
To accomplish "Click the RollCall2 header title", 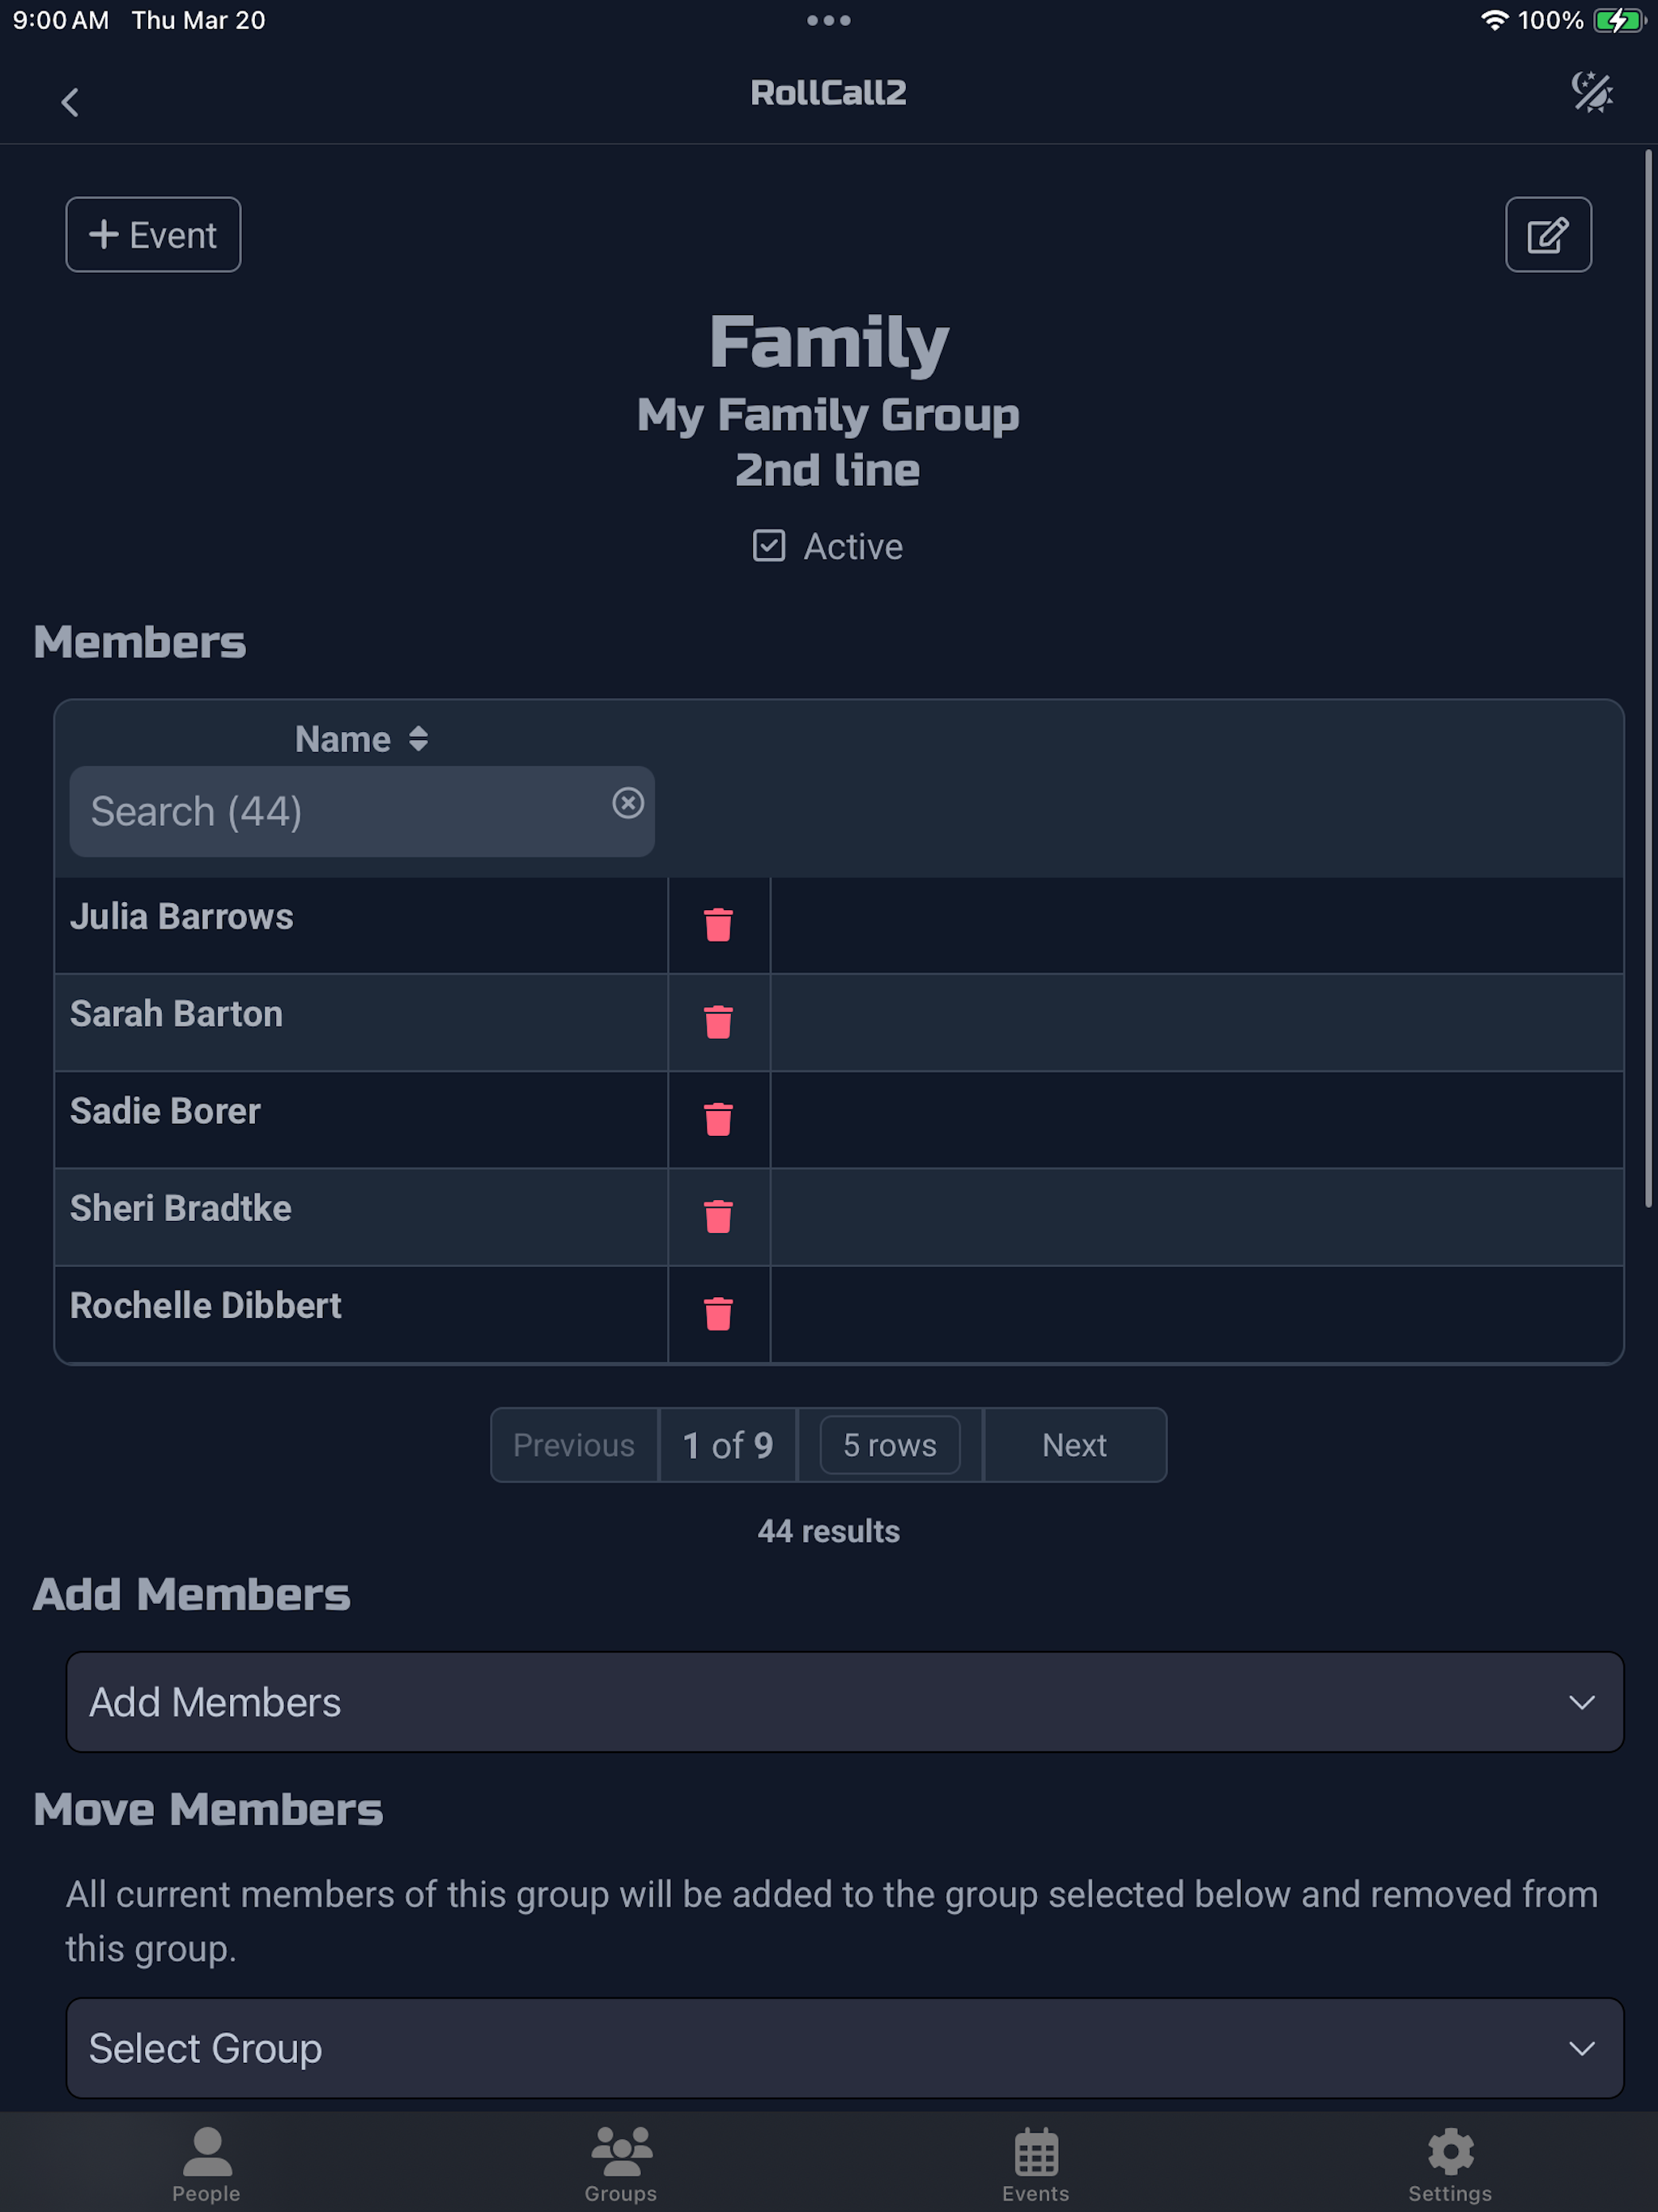I will click(x=828, y=92).
